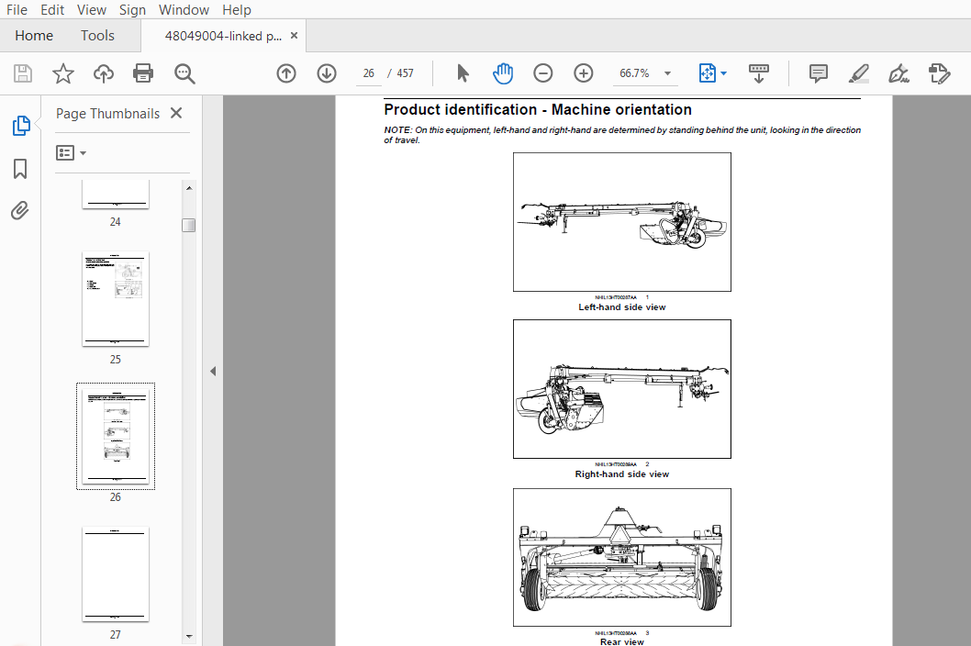This screenshot has width=971, height=646.
Task: Click the thumbnails panel scroll handle
Action: 189,225
